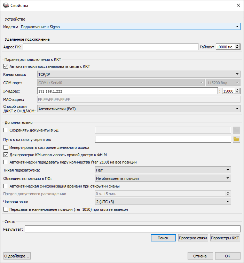
Task: Enable saving documents to database checkbox
Action: [6, 130]
